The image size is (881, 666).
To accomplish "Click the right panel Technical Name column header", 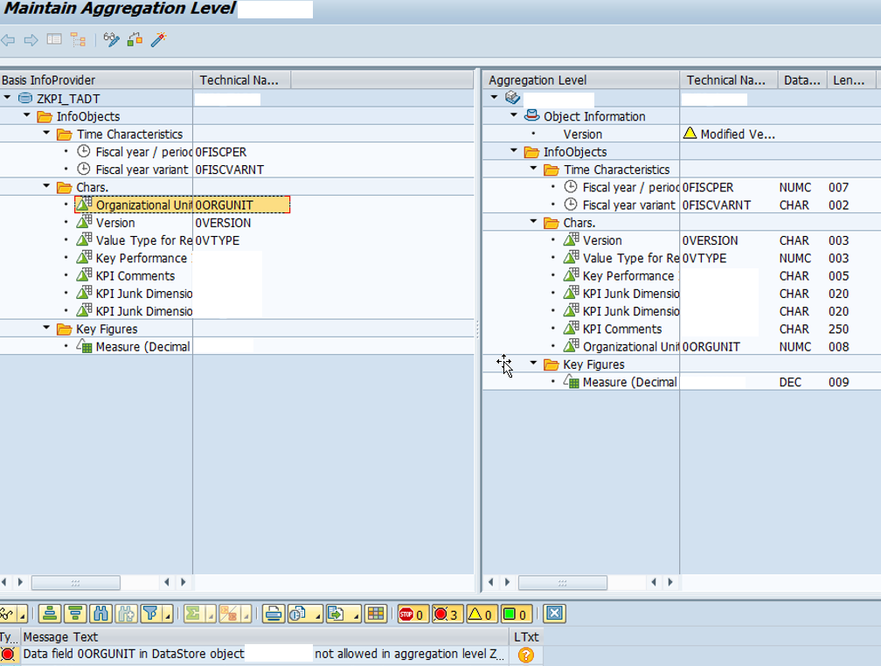I will [x=728, y=80].
